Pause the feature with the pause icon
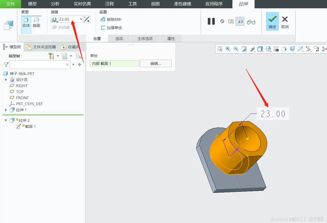The height and width of the screenshot is (223, 327). [x=211, y=21]
